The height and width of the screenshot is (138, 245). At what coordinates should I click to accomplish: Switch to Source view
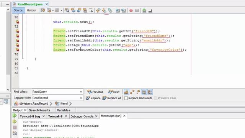(18, 10)
